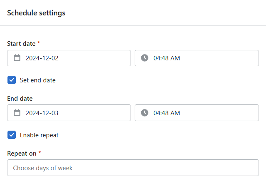Click the calendar icon in End date field
The width and height of the screenshot is (266, 181).
[x=17, y=113]
